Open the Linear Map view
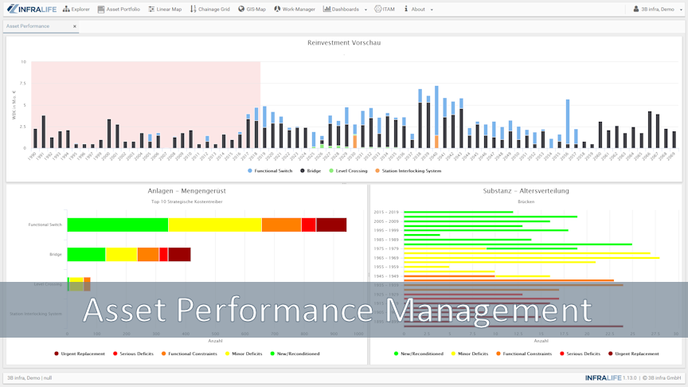Viewport: 688px width, 387px height. 165,10
